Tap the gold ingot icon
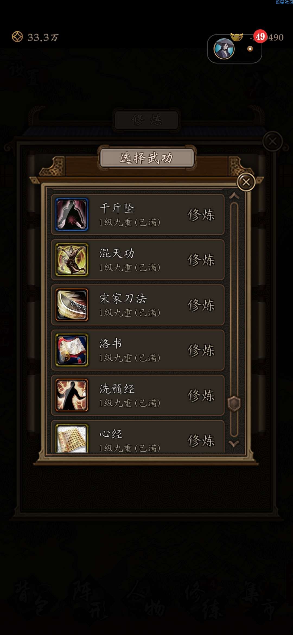This screenshot has height=635, width=293. (x=237, y=37)
